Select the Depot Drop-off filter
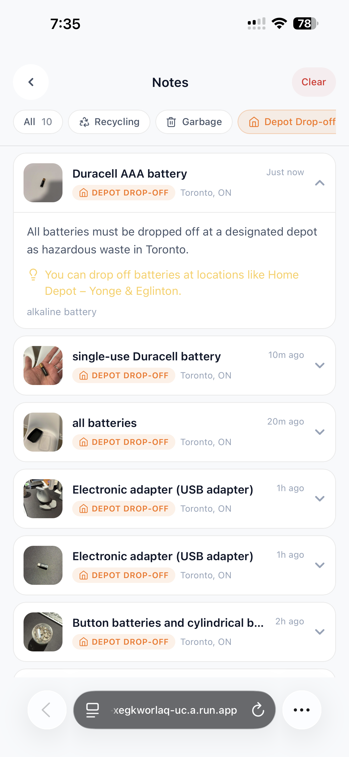 pyautogui.click(x=287, y=122)
